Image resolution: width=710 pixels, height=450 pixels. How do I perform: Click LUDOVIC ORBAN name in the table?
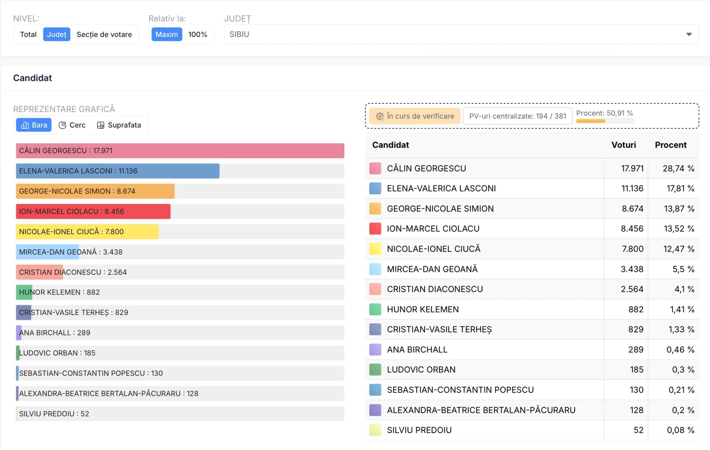[421, 369]
